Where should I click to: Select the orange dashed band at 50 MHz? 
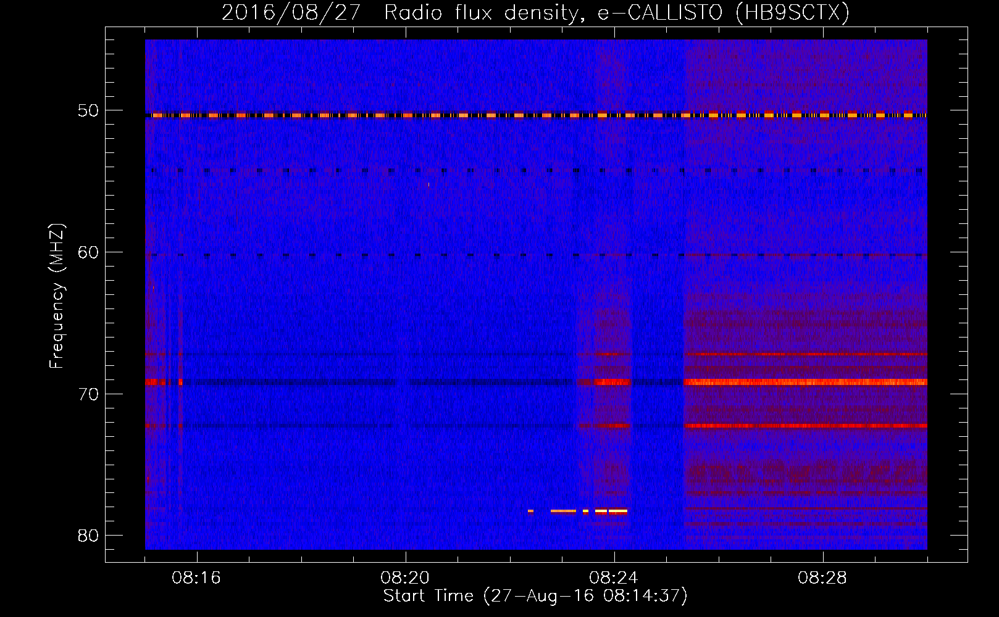(x=536, y=115)
